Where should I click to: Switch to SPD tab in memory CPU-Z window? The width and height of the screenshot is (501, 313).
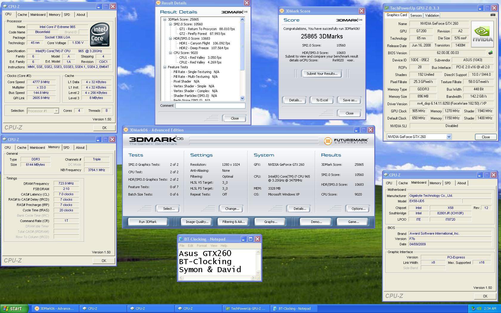tap(67, 148)
